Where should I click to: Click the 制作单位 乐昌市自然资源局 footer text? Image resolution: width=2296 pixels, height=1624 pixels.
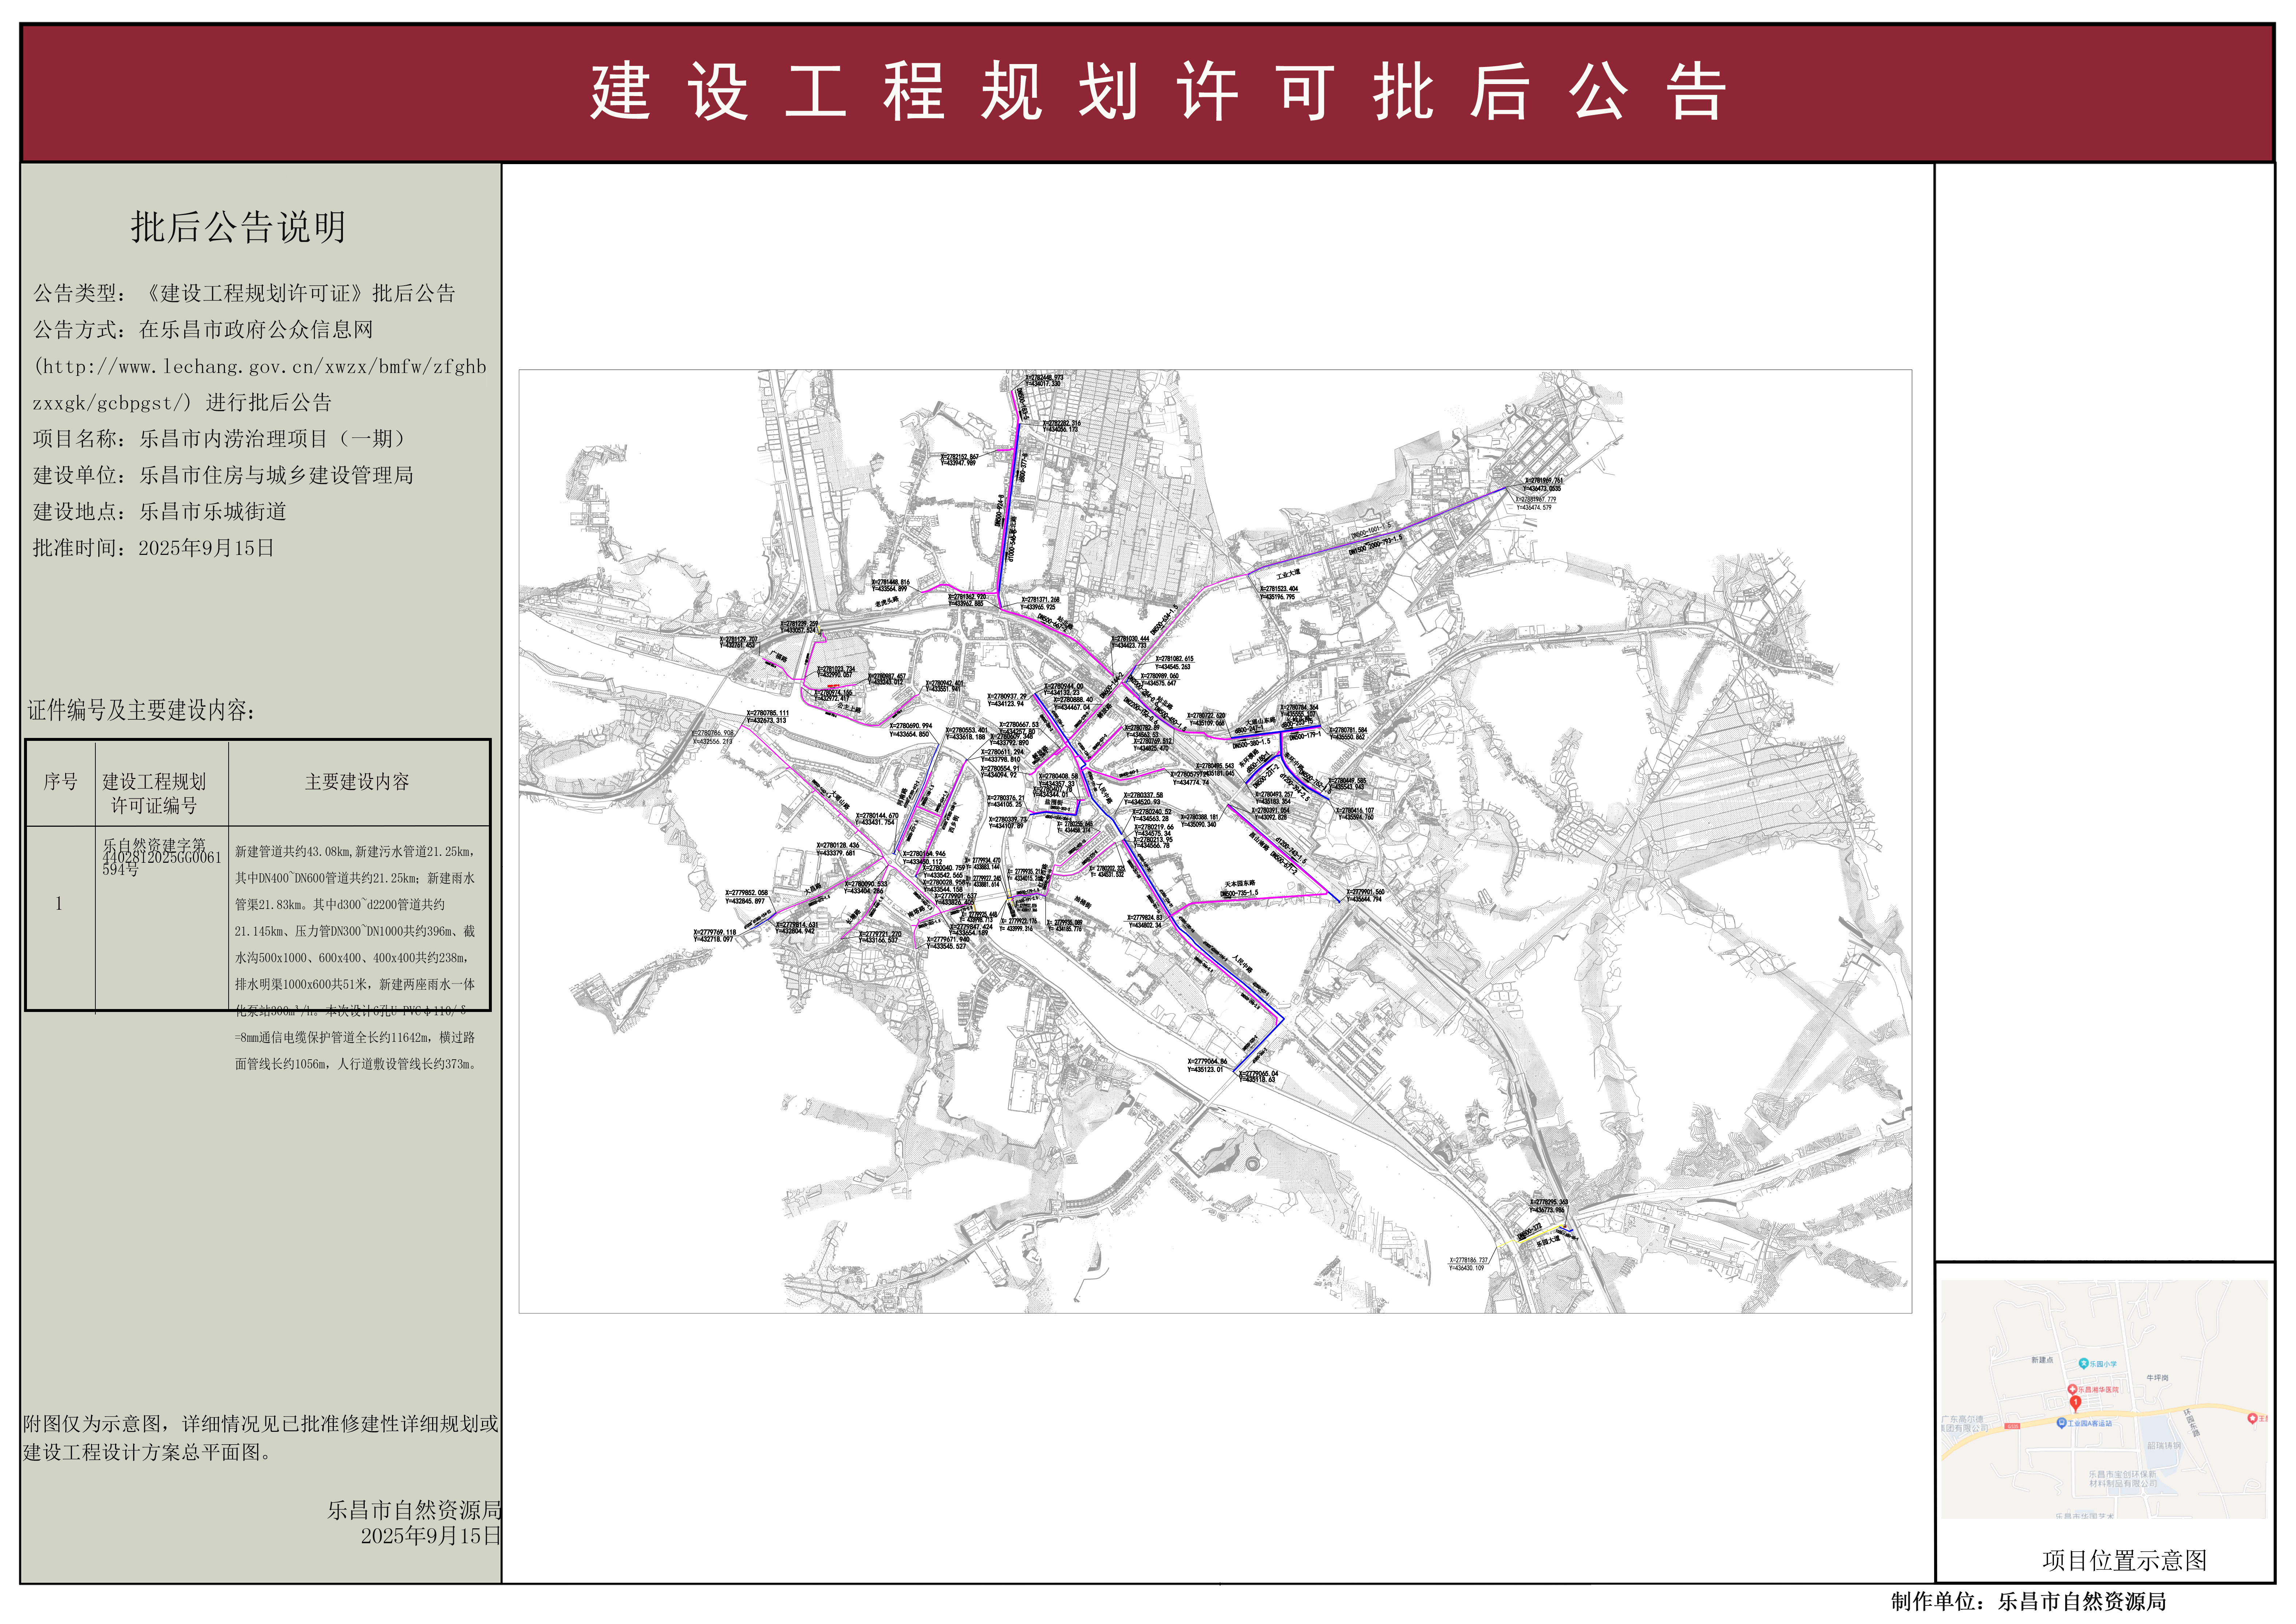coord(2028,1601)
